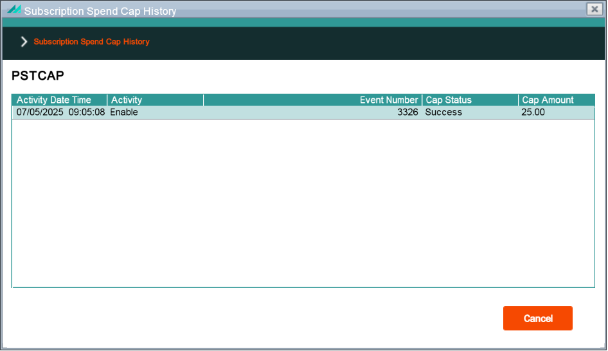Image resolution: width=608 pixels, height=351 pixels.
Task: Click the dark header banner area
Action: 349,42
